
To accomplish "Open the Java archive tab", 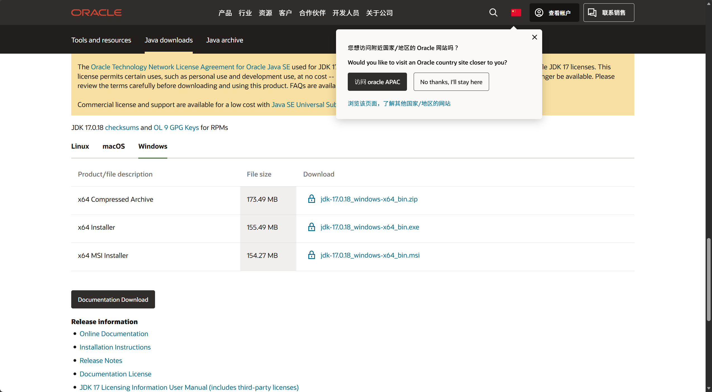I will point(224,40).
